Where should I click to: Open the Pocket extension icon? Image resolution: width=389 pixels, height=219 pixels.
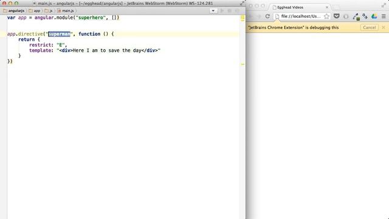click(x=336, y=16)
